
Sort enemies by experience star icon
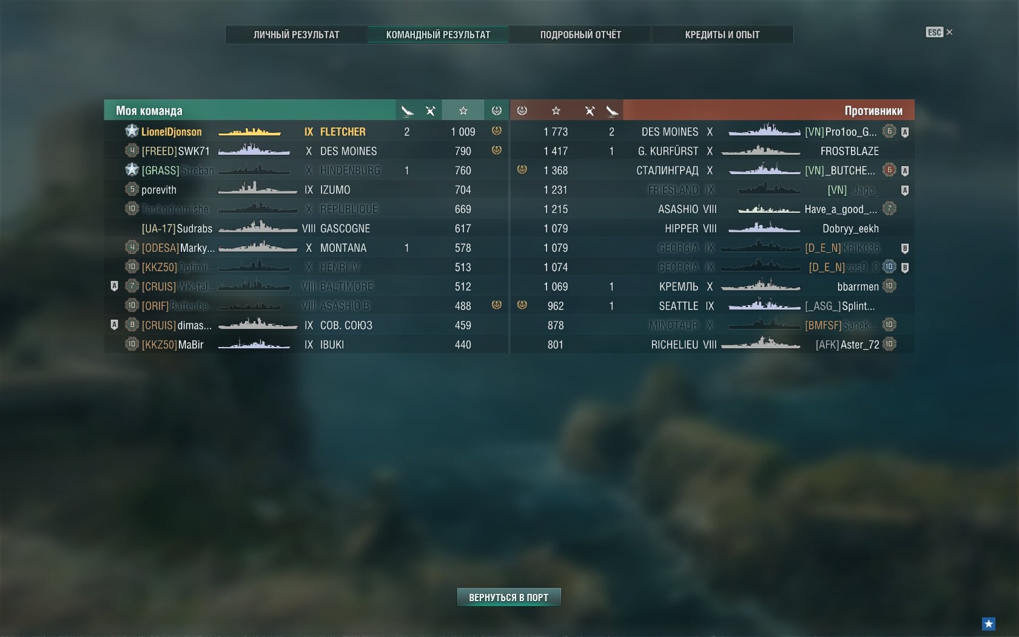pos(556,110)
